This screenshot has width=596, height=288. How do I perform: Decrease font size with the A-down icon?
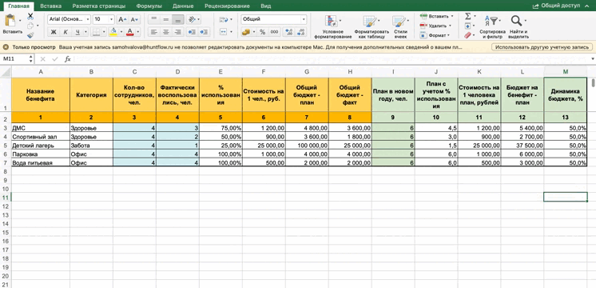point(134,19)
